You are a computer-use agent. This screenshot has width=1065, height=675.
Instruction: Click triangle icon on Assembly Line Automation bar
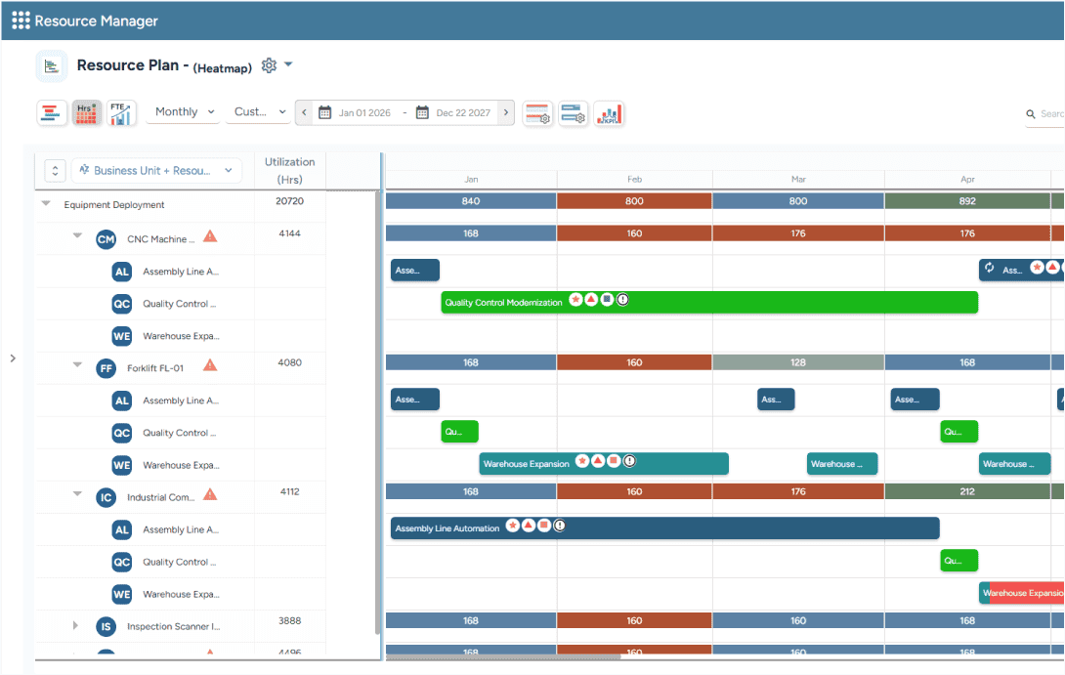click(x=529, y=526)
